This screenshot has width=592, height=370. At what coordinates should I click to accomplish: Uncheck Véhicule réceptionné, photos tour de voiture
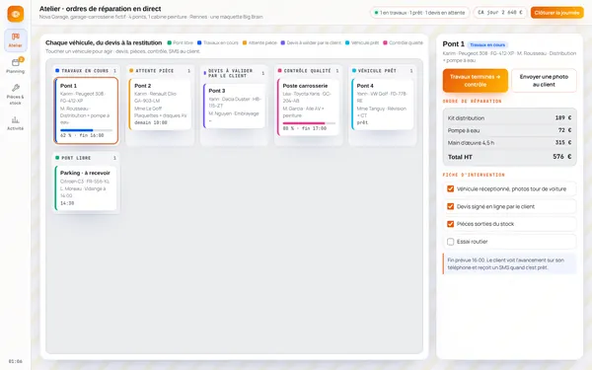click(x=451, y=188)
